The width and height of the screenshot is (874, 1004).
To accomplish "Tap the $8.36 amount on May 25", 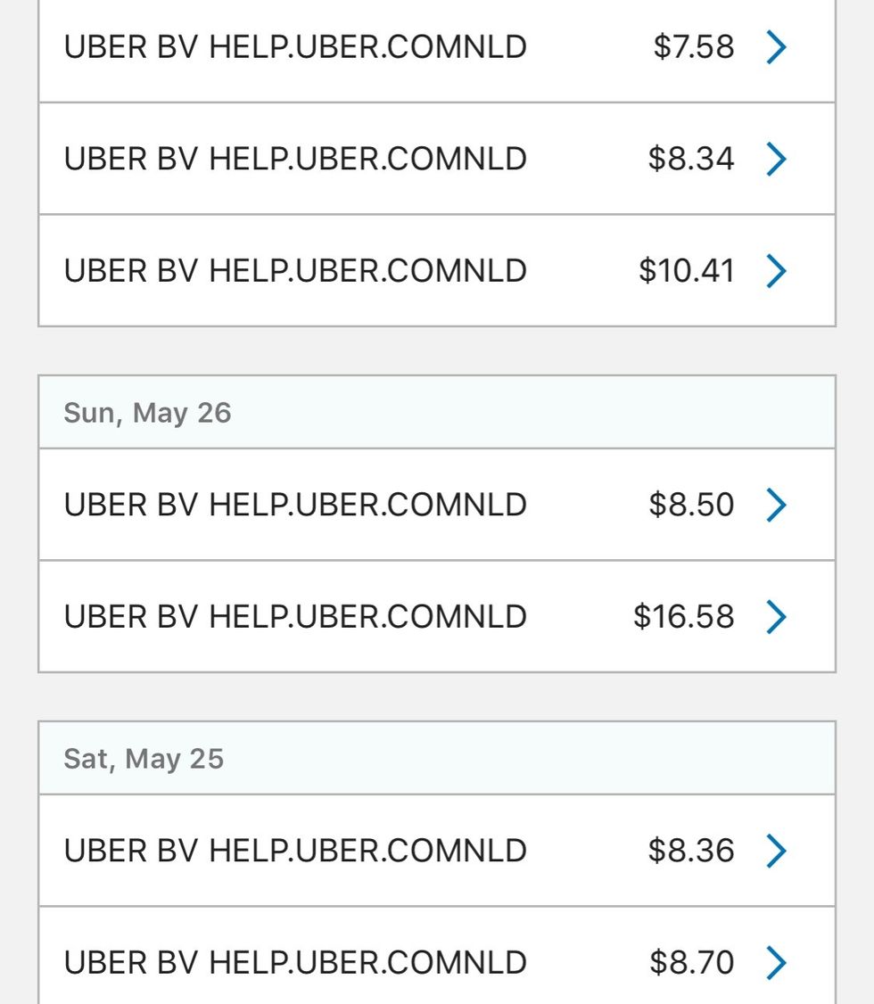I will tap(691, 851).
